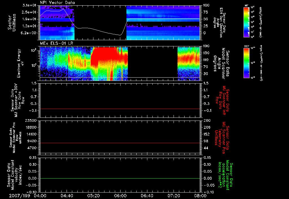Click the Sector Unitless axis label

[12, 22]
